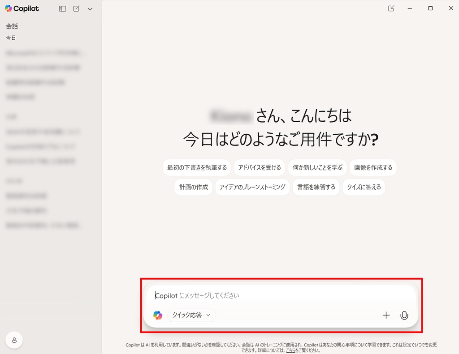
Task: Click the 言語を練習する suggestion chip
Action: 316,187
